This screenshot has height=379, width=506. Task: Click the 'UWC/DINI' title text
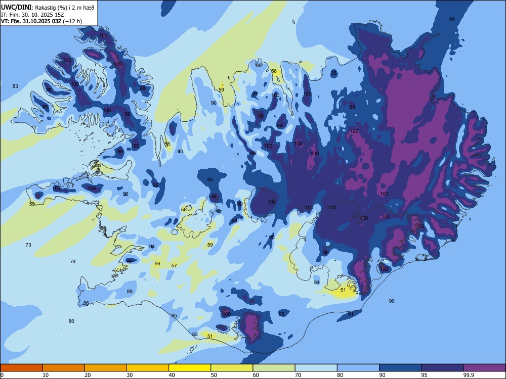coord(16,8)
